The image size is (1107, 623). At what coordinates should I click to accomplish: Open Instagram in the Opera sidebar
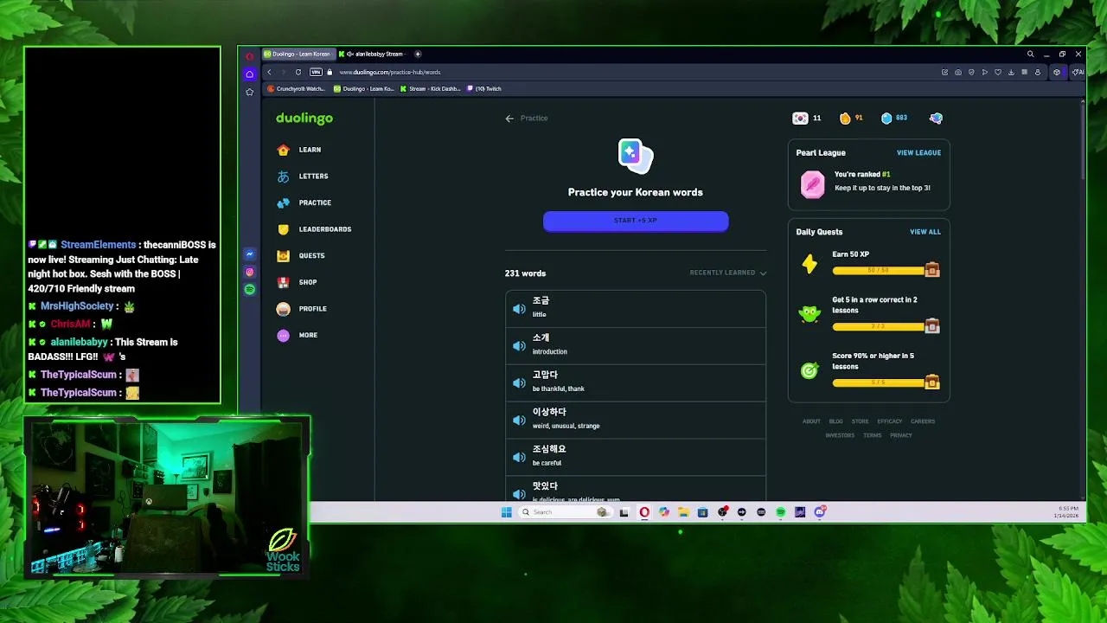pos(250,272)
